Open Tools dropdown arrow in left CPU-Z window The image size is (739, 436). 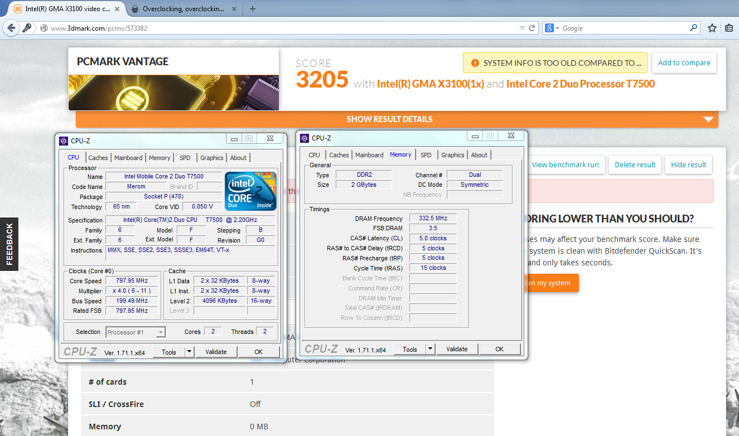189,352
